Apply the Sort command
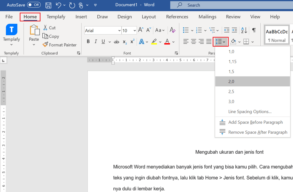The width and height of the screenshot is (293, 192). pyautogui.click(x=244, y=30)
